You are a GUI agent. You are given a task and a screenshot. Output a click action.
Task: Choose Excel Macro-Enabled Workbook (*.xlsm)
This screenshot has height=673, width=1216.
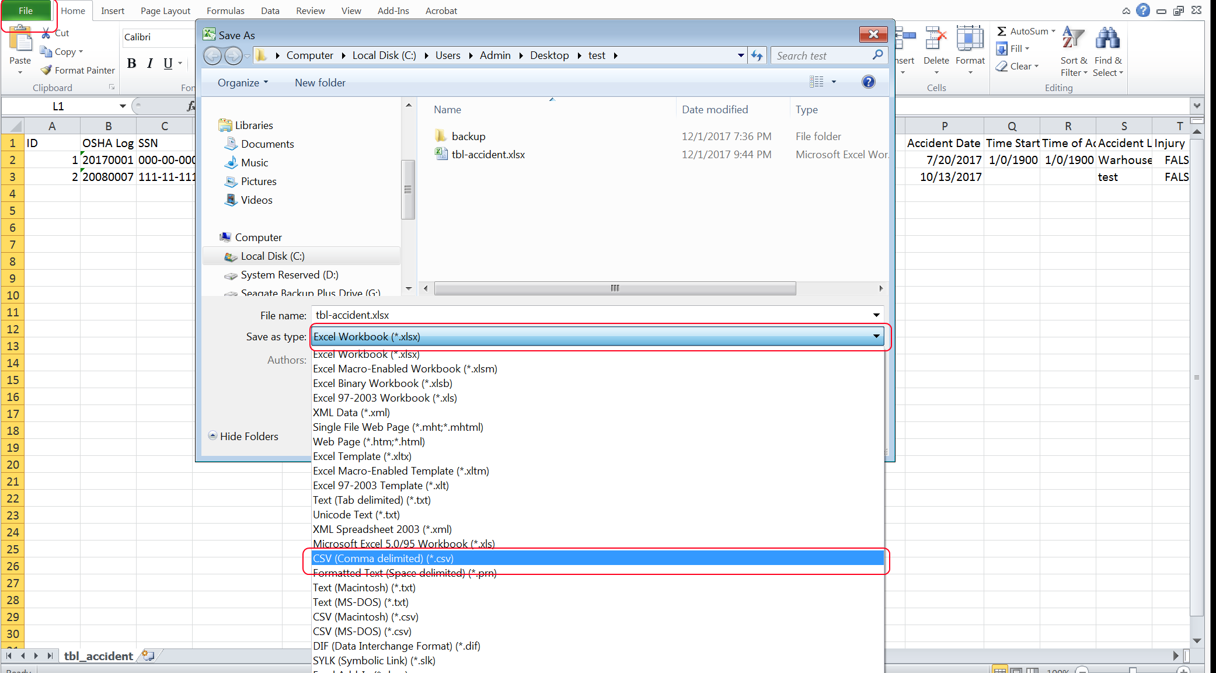click(597, 369)
